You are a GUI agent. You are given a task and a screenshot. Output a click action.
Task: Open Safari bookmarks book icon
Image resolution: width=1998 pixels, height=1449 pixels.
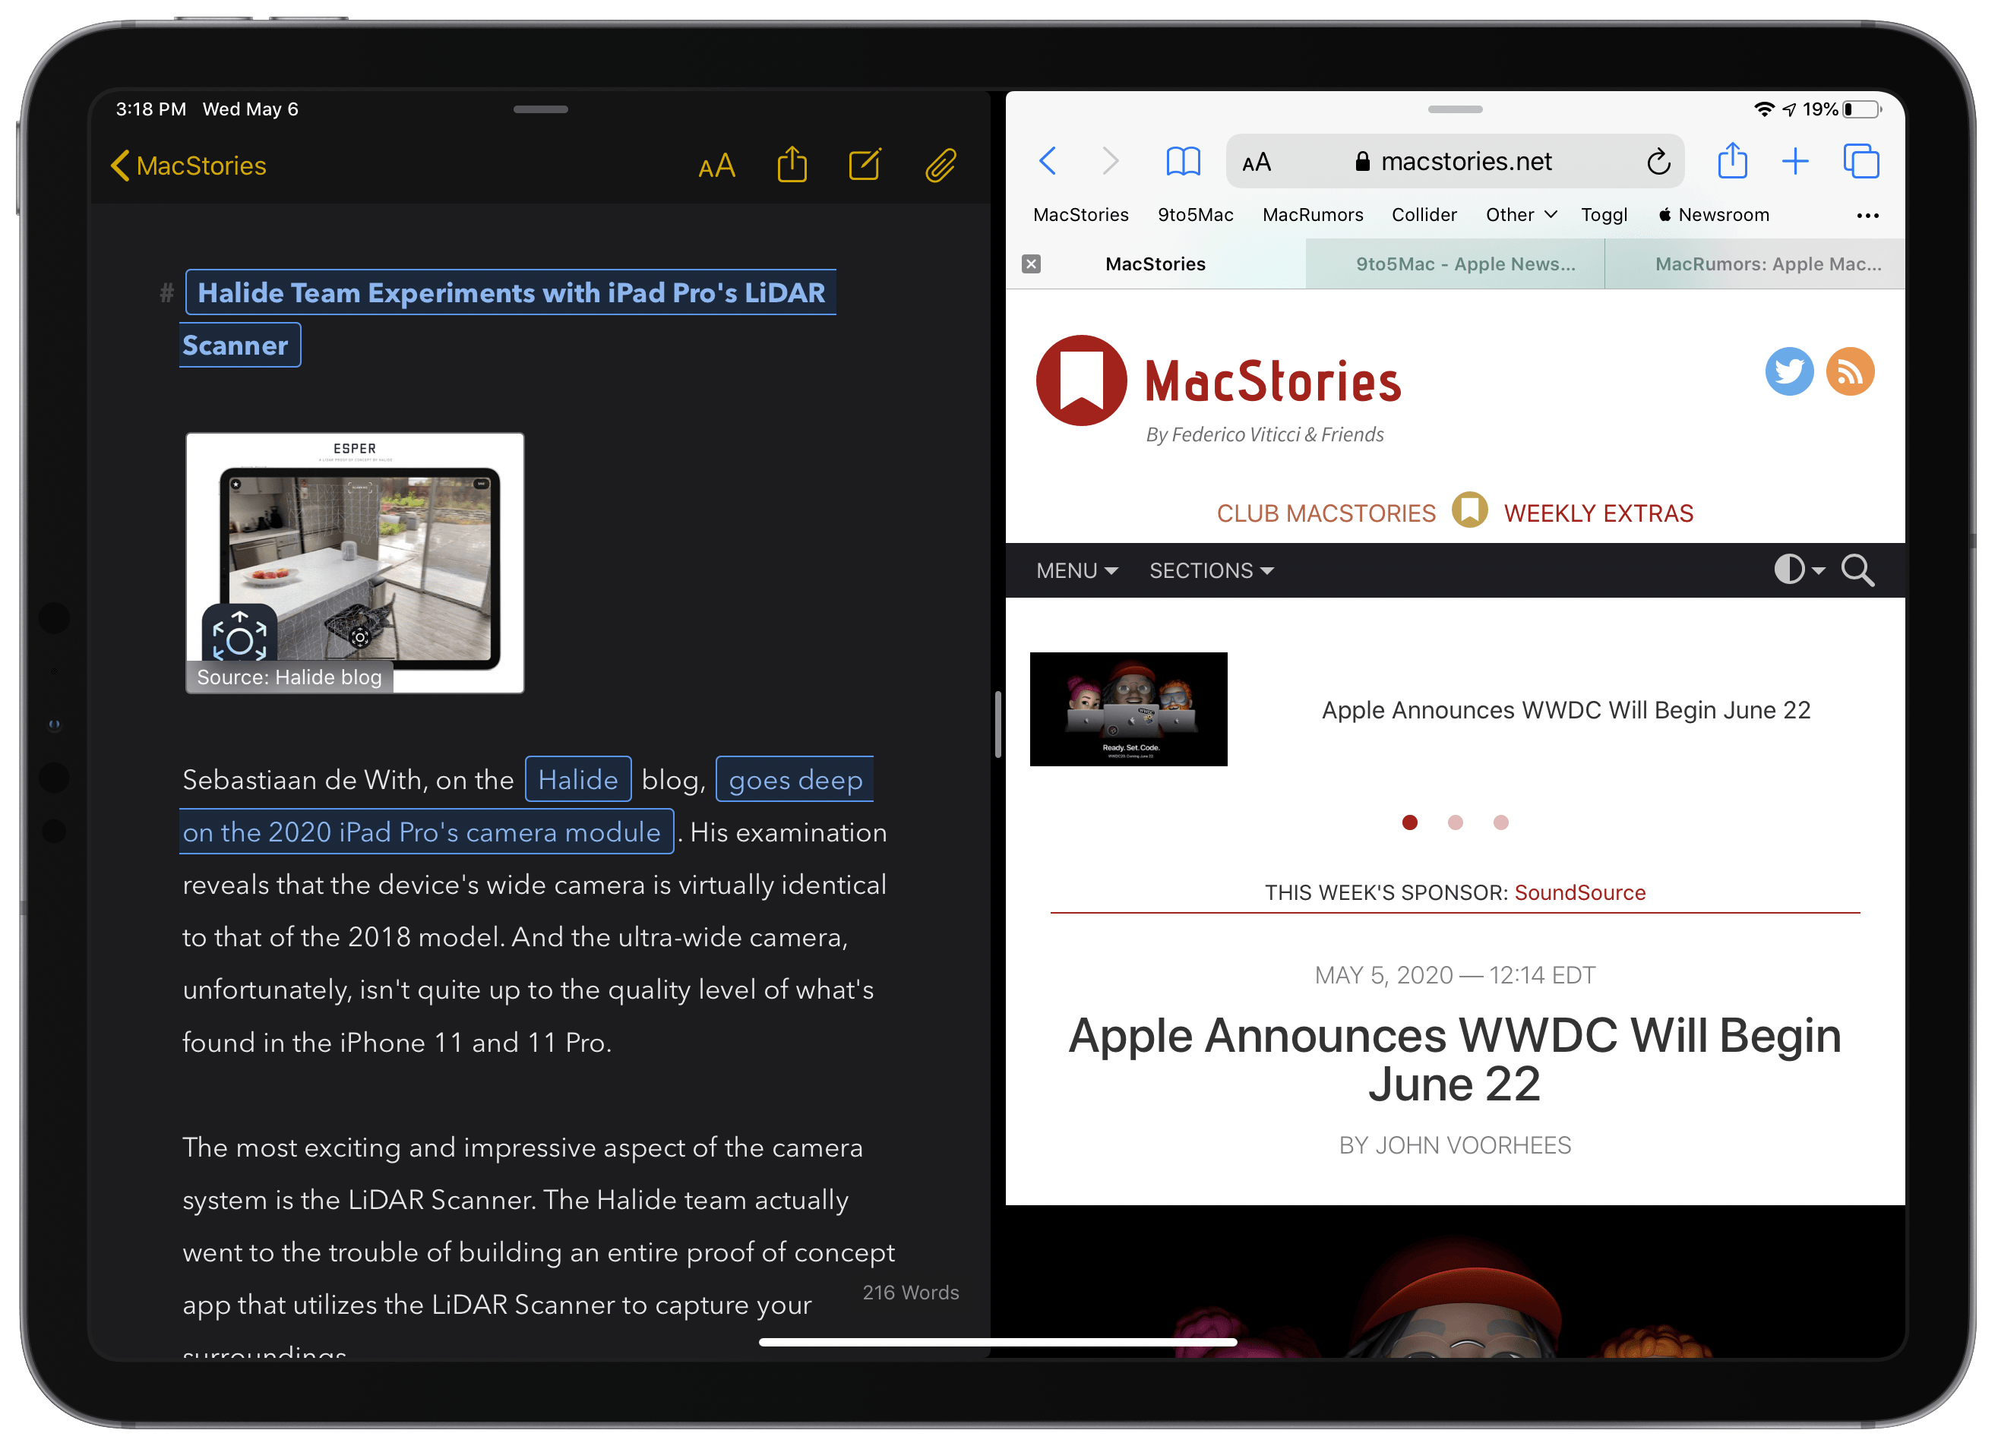click(x=1182, y=161)
